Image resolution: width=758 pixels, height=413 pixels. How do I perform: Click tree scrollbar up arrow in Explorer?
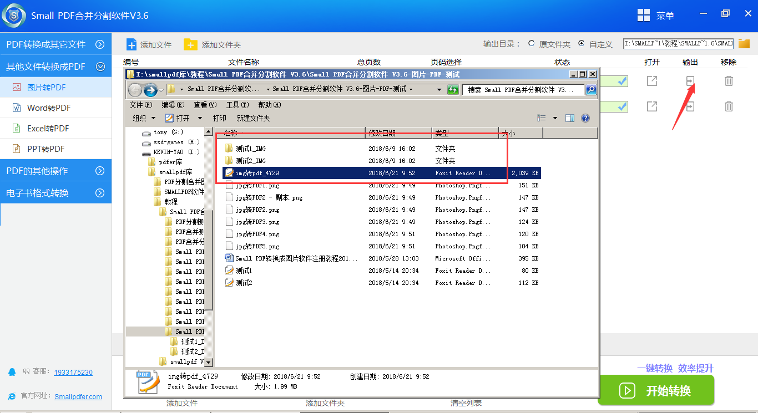tap(209, 131)
